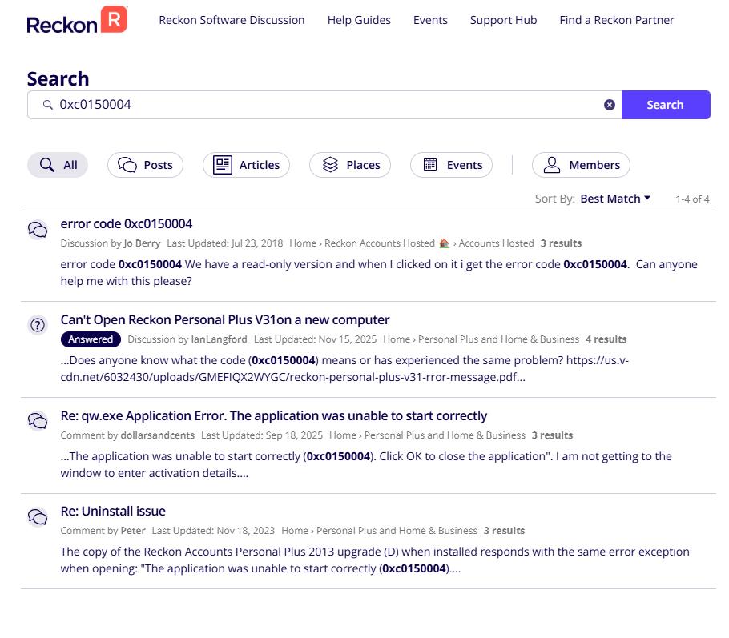Open Personal Plus category under IanLangford's result
The width and height of the screenshot is (729, 638).
click(x=498, y=339)
